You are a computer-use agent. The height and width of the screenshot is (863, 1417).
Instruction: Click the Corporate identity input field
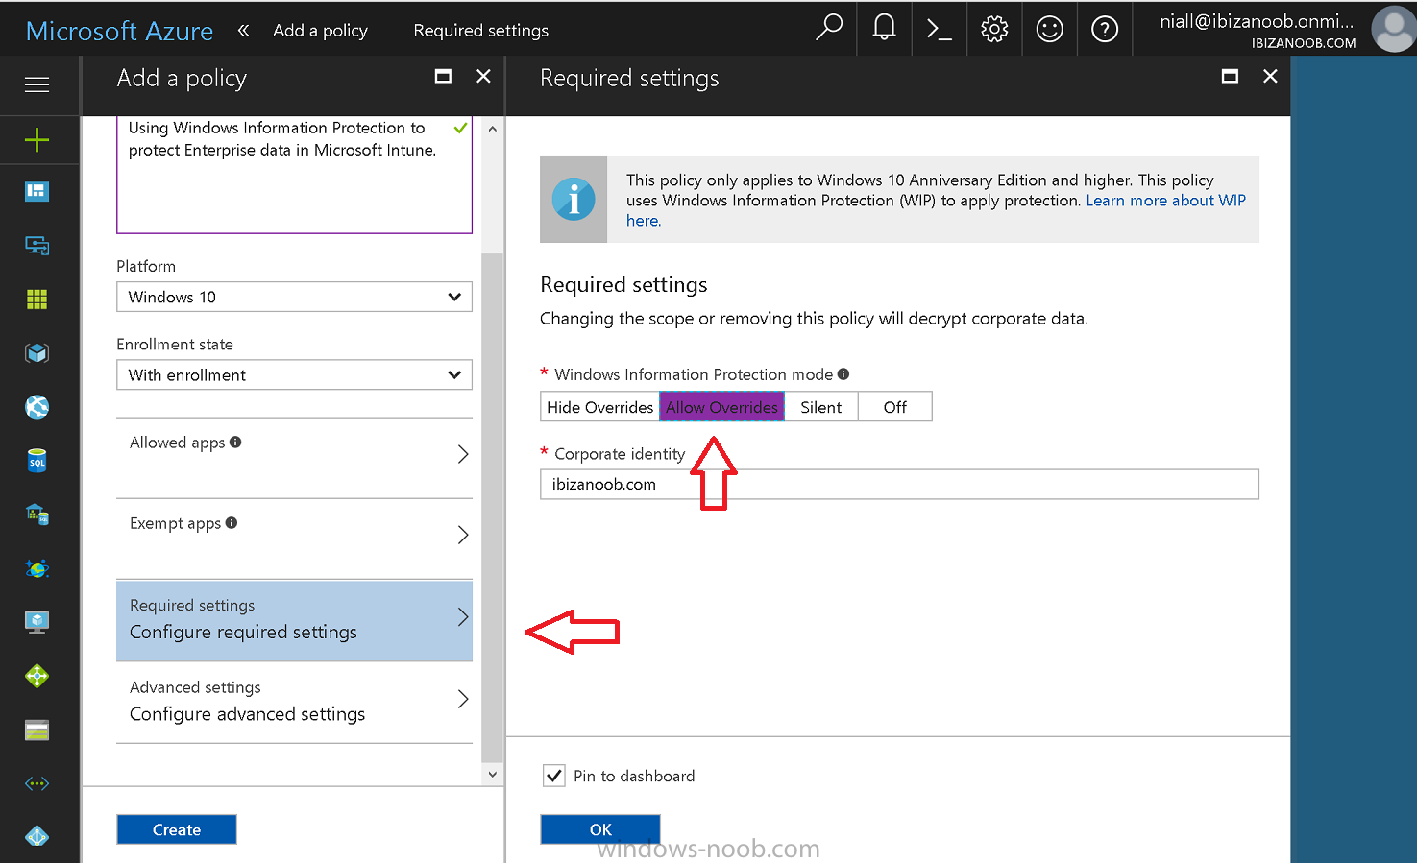point(899,484)
